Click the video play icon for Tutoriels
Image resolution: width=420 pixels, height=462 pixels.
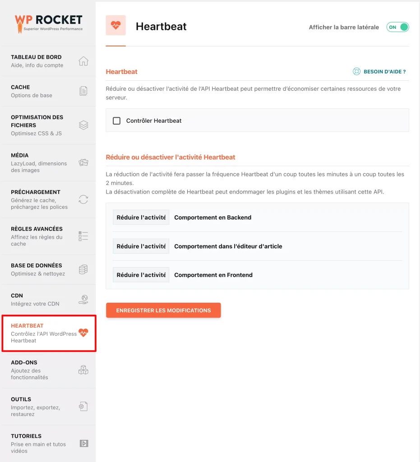click(x=84, y=444)
